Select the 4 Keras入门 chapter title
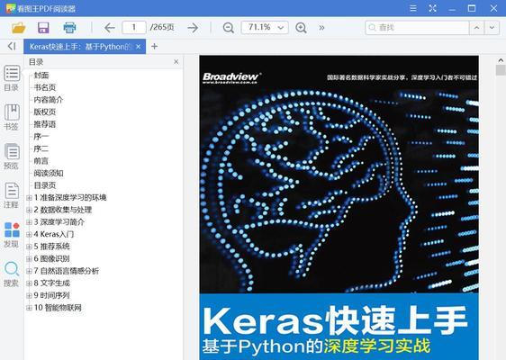Image resolution: width=506 pixels, height=360 pixels. [x=54, y=234]
